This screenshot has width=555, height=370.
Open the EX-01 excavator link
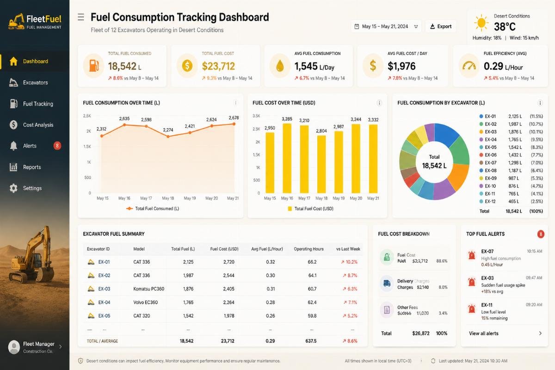(104, 262)
